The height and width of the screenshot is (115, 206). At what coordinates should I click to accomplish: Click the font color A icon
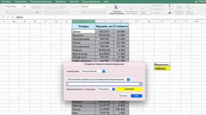click(37, 11)
